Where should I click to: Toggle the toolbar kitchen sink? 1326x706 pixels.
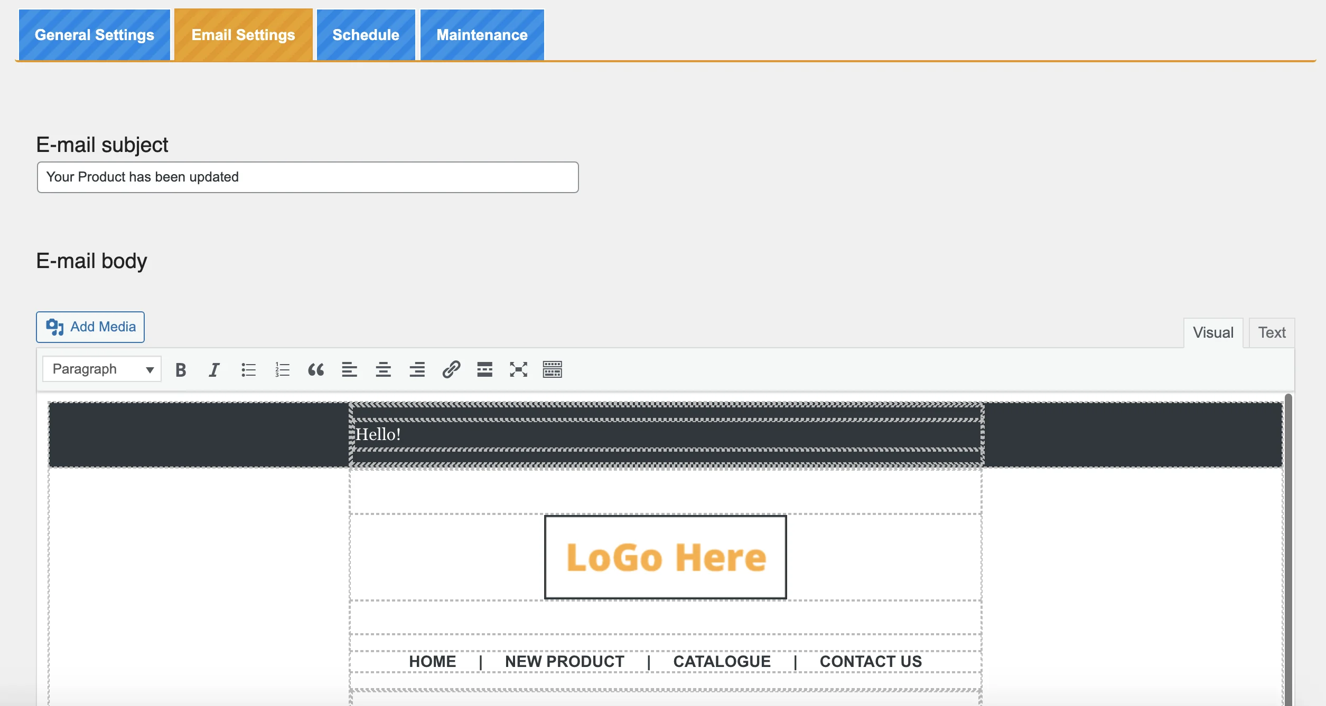coord(552,369)
